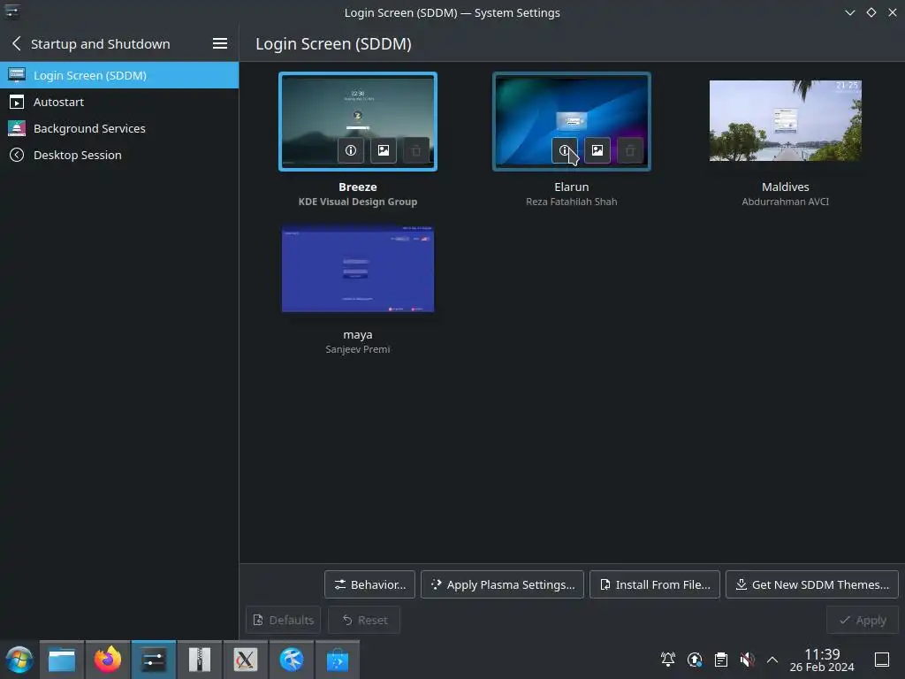Screen dimensions: 905x679
Task: Open the start menu launcher
Action: point(19,660)
